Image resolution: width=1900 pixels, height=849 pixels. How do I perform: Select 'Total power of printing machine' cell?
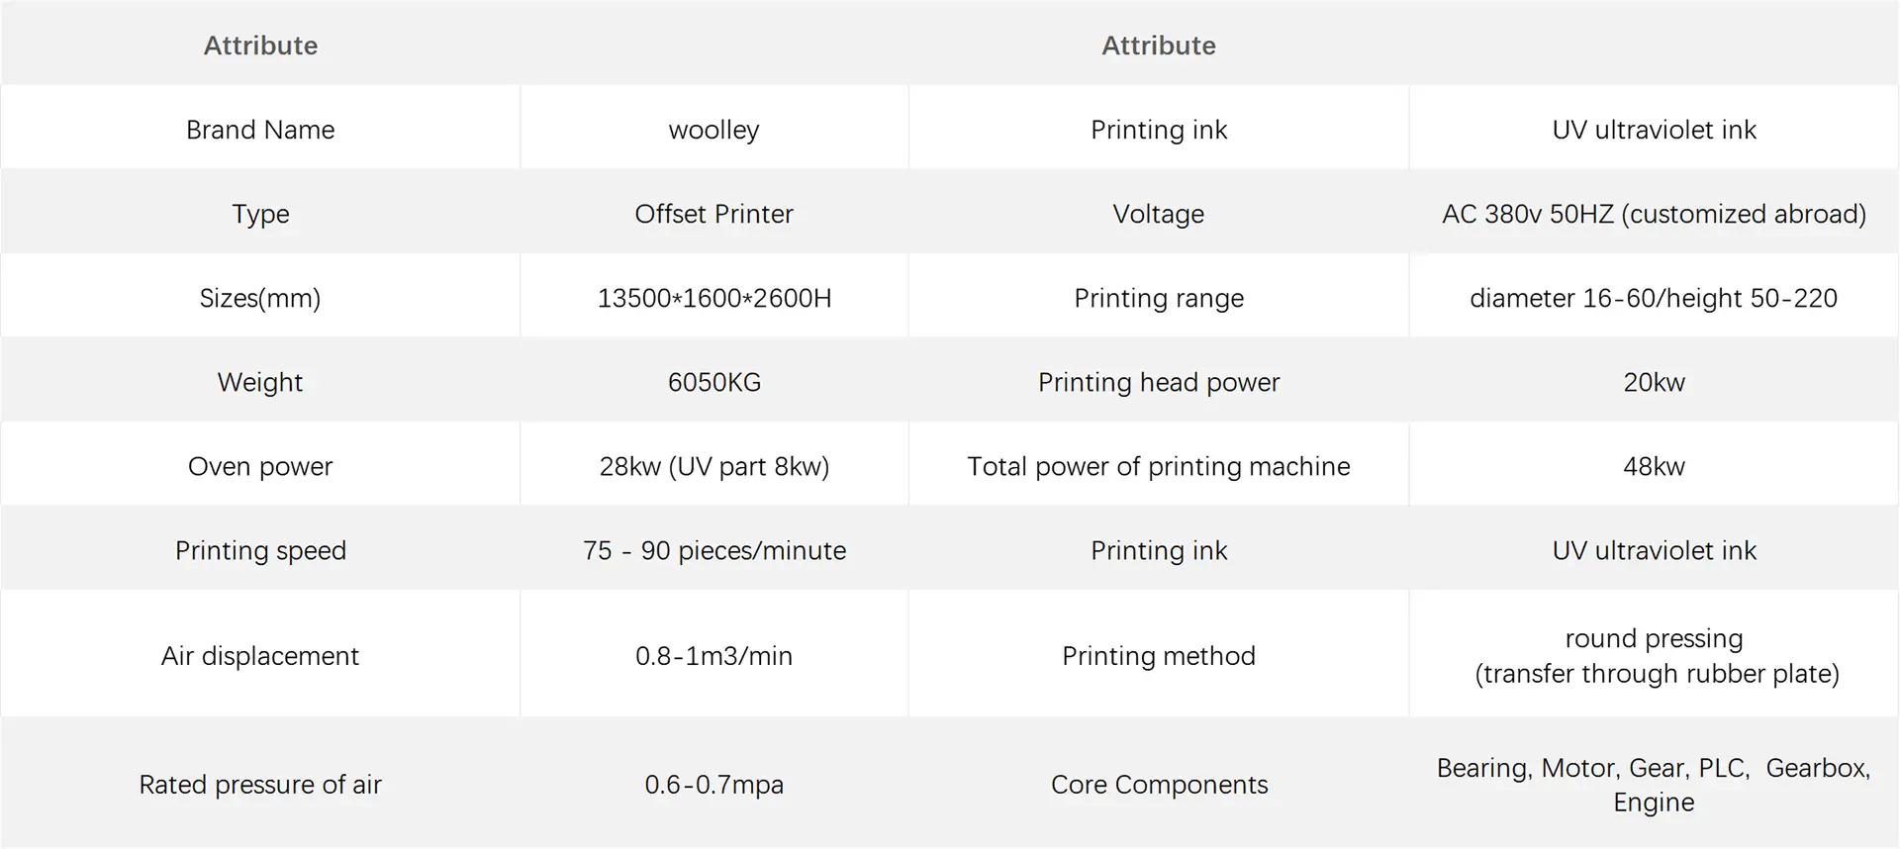1159,466
